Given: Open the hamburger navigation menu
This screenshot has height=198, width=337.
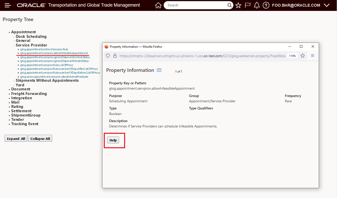Looking at the screenshot, I should point(8,5).
